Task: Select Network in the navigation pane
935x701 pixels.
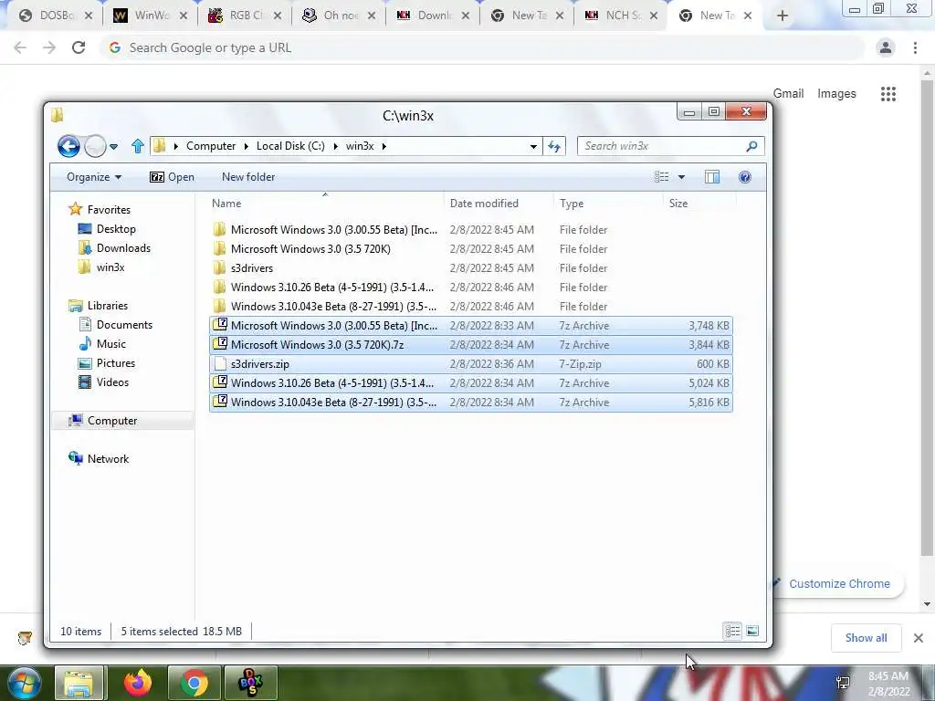Action: [99, 459]
